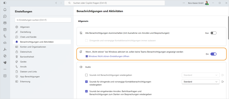This screenshot has height=99, width=229.
Task: Open Windows Nicht stören-Einstellungen link
Action: [x=109, y=56]
